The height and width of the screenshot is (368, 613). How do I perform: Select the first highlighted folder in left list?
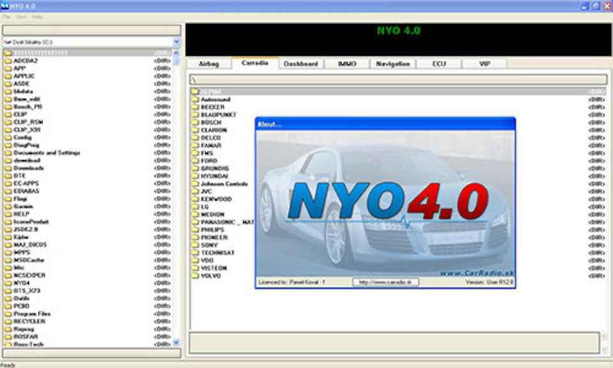point(87,53)
